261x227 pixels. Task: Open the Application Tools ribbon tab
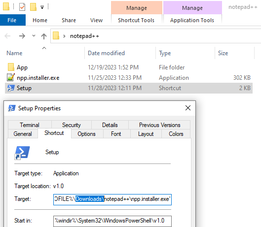pyautogui.click(x=192, y=20)
